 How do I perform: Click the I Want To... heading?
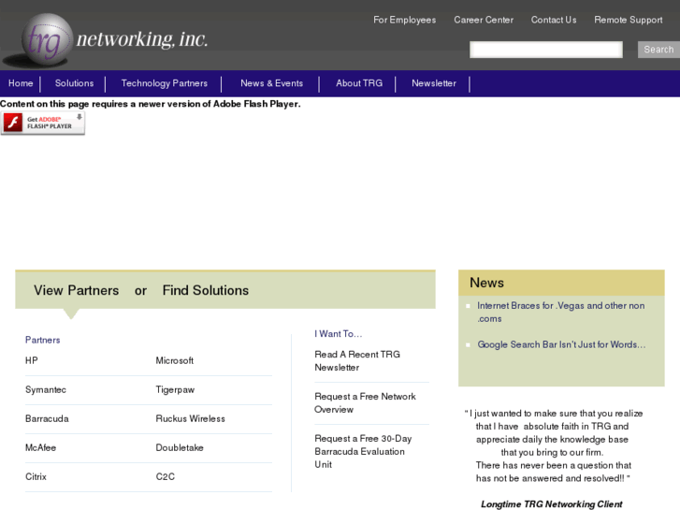tap(339, 334)
